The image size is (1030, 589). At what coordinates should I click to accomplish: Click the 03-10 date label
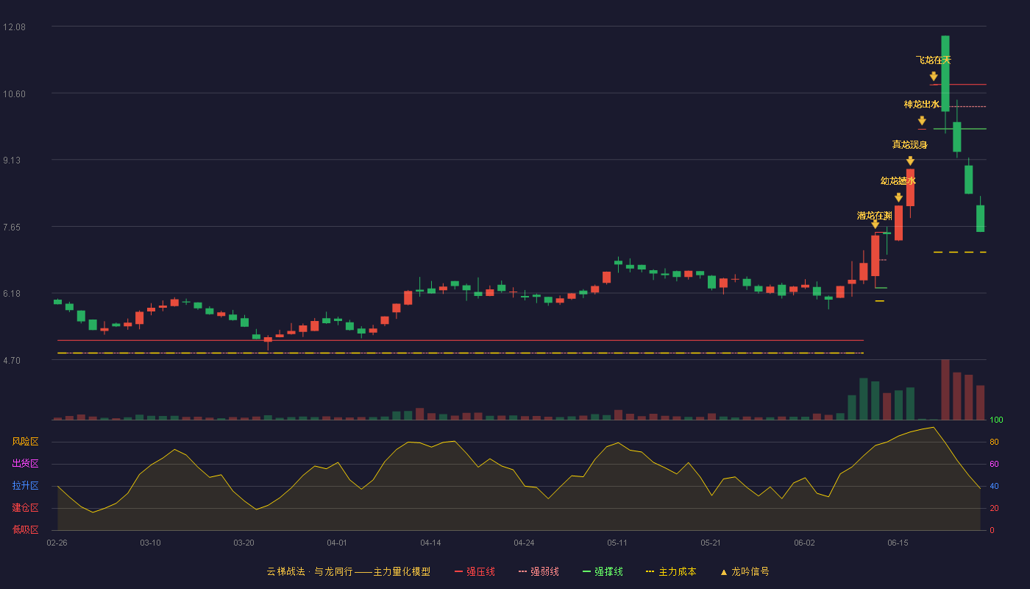coord(150,543)
